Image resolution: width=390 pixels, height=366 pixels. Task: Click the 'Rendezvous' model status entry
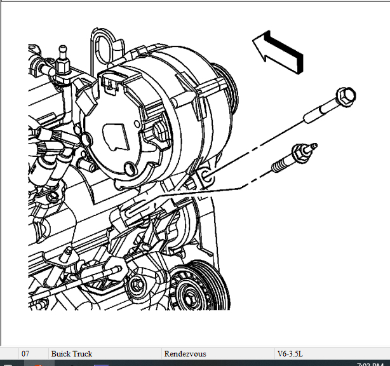pyautogui.click(x=218, y=353)
